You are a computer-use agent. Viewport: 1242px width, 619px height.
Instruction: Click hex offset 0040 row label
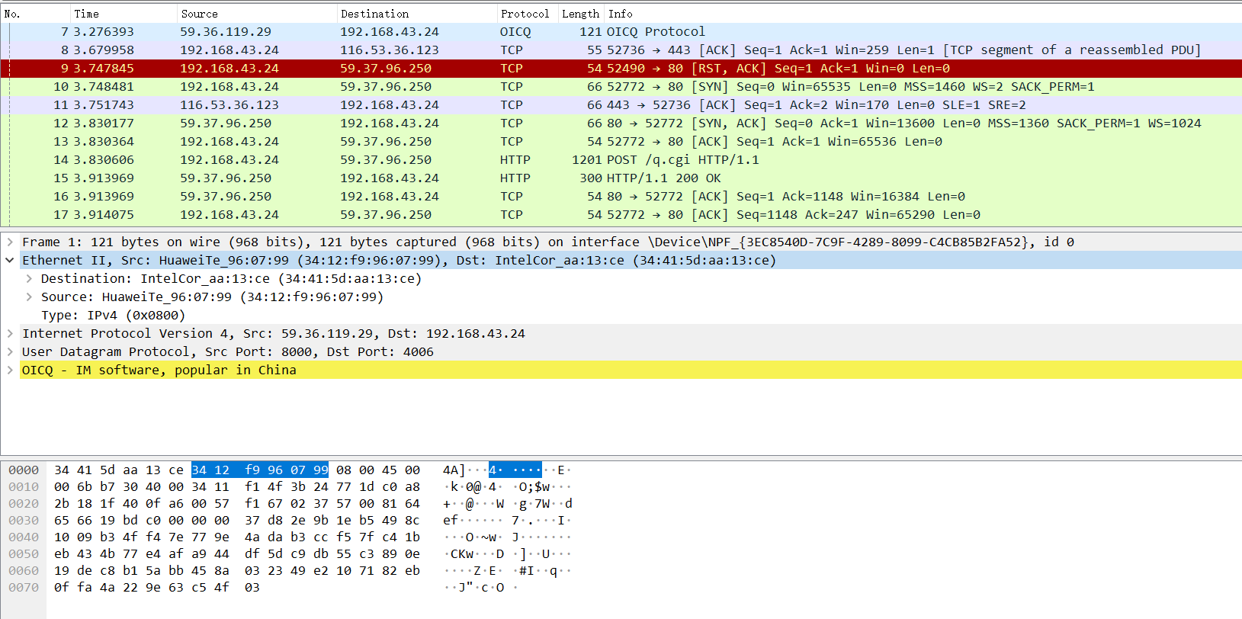click(24, 537)
